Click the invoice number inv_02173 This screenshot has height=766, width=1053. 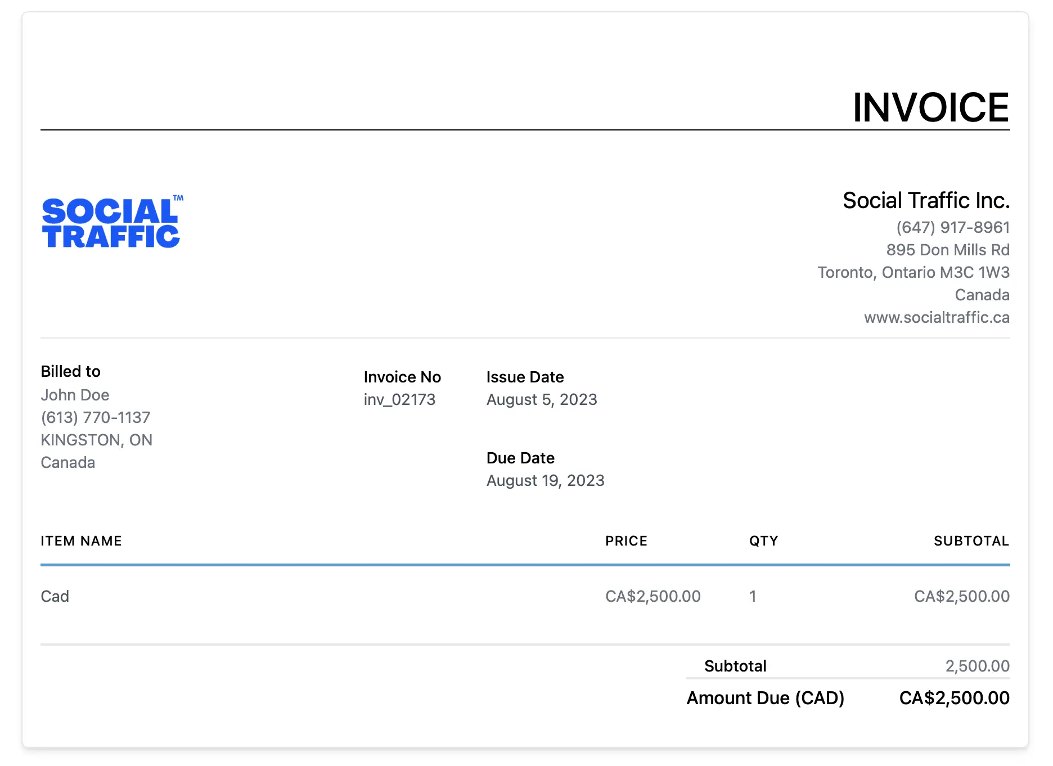(399, 400)
